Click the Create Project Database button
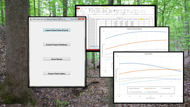This screenshot has height=107, width=190. [x=57, y=45]
